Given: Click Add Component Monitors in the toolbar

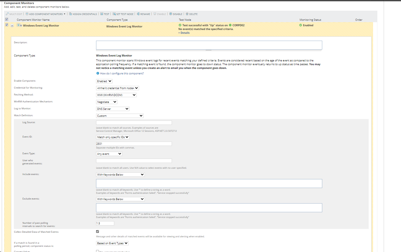Looking at the screenshot, I should point(46,14).
